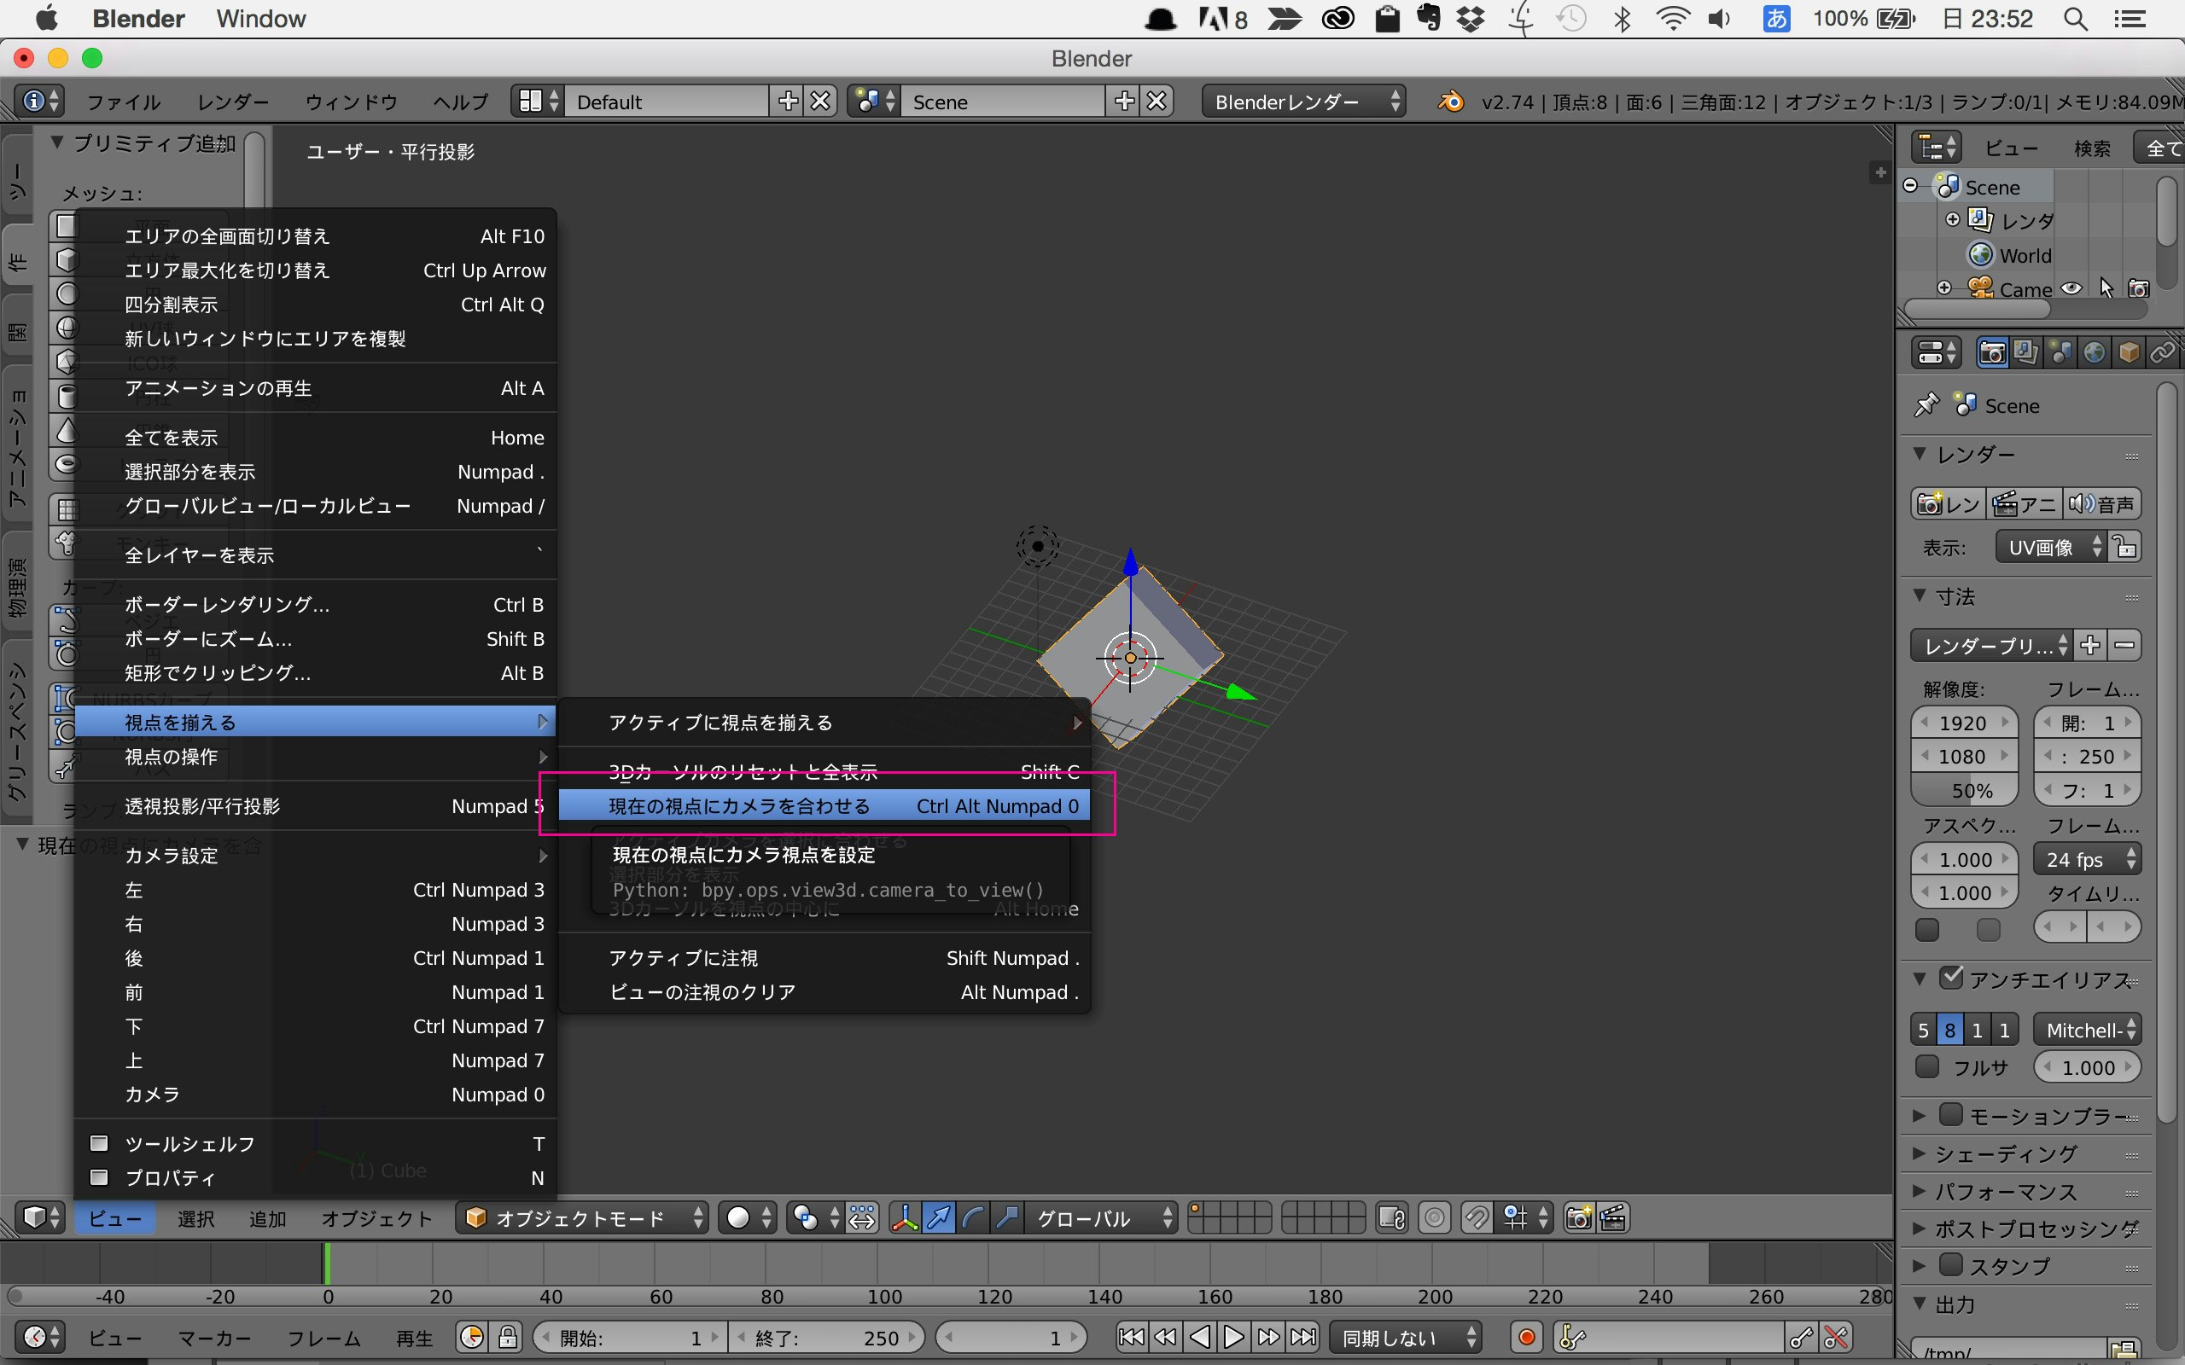
Task: Toggle proportional editing circle icon
Action: coord(1435,1218)
